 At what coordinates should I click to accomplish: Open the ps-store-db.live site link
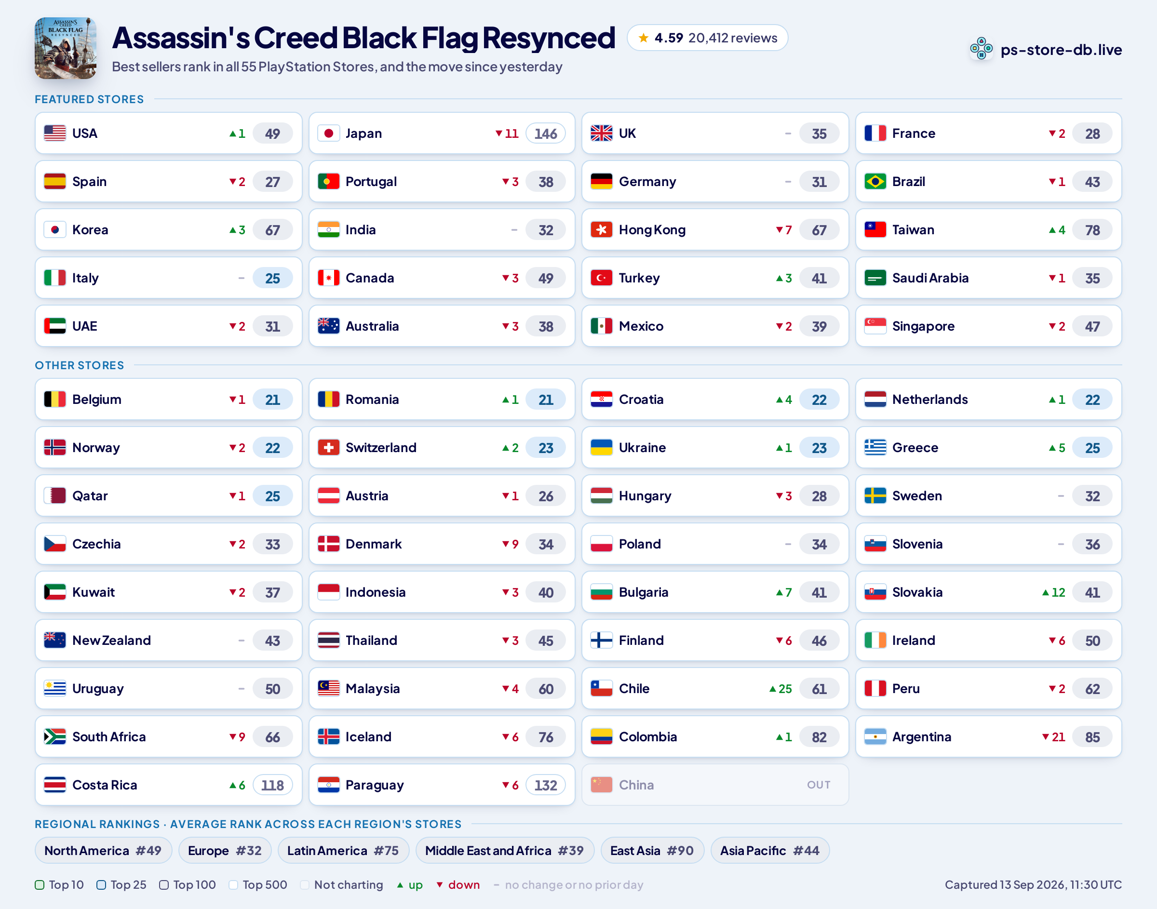[1061, 50]
